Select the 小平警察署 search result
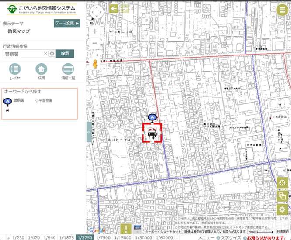 tap(44, 100)
